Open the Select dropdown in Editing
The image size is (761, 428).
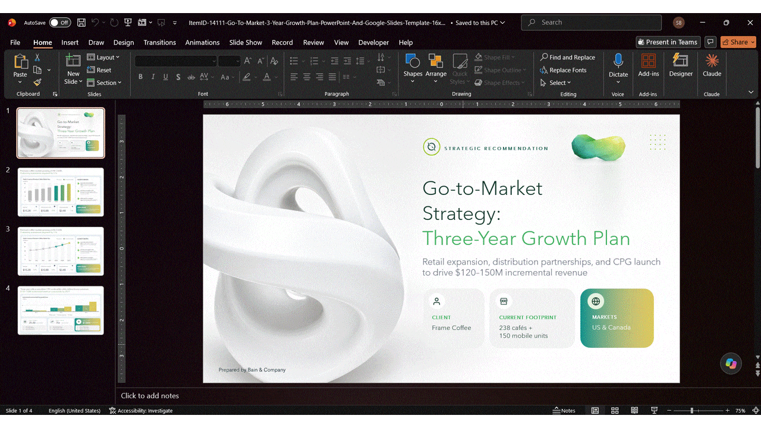(556, 83)
